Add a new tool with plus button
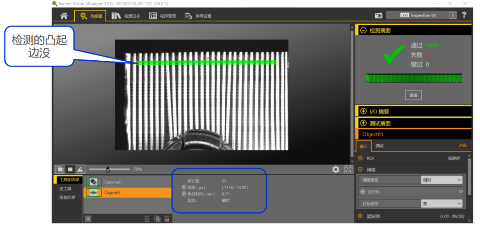Screen dimensions: 480x227 coord(88,219)
